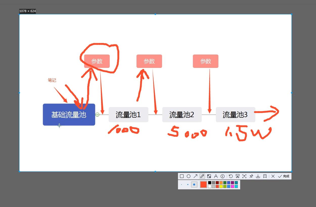Select the text annotation tool
The height and width of the screenshot is (207, 316).
216,176
